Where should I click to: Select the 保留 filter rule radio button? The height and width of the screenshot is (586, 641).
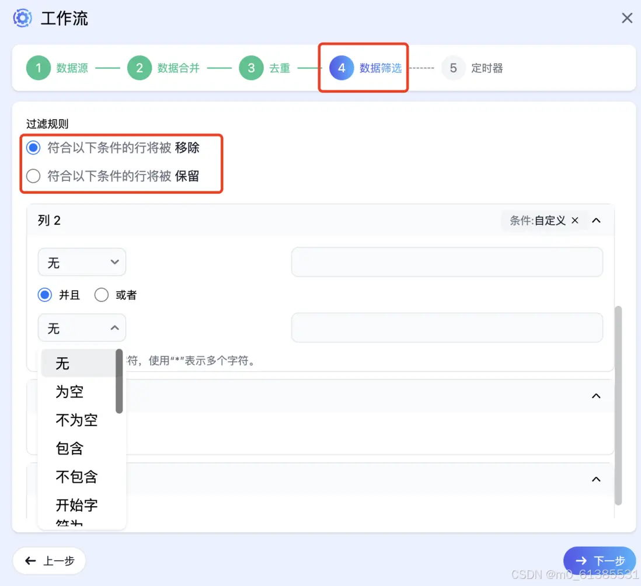33,176
